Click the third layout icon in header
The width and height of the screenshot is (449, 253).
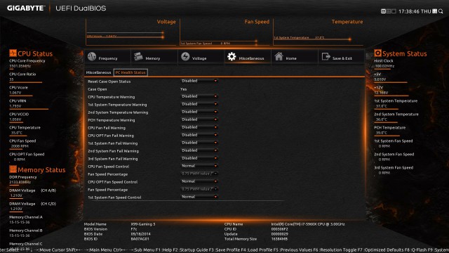point(394,11)
